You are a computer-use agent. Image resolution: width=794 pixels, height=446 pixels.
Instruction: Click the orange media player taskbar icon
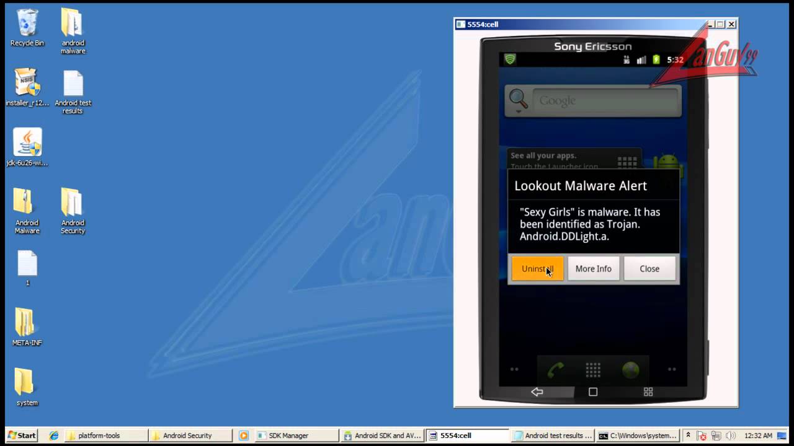243,435
